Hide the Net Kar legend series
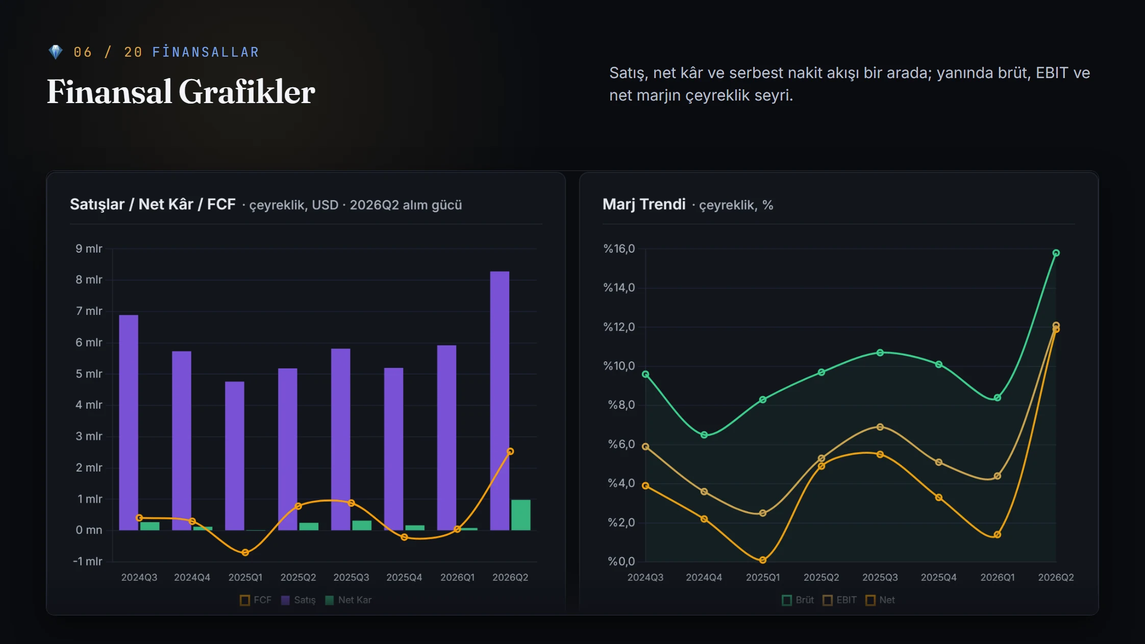The width and height of the screenshot is (1145, 644). (349, 600)
